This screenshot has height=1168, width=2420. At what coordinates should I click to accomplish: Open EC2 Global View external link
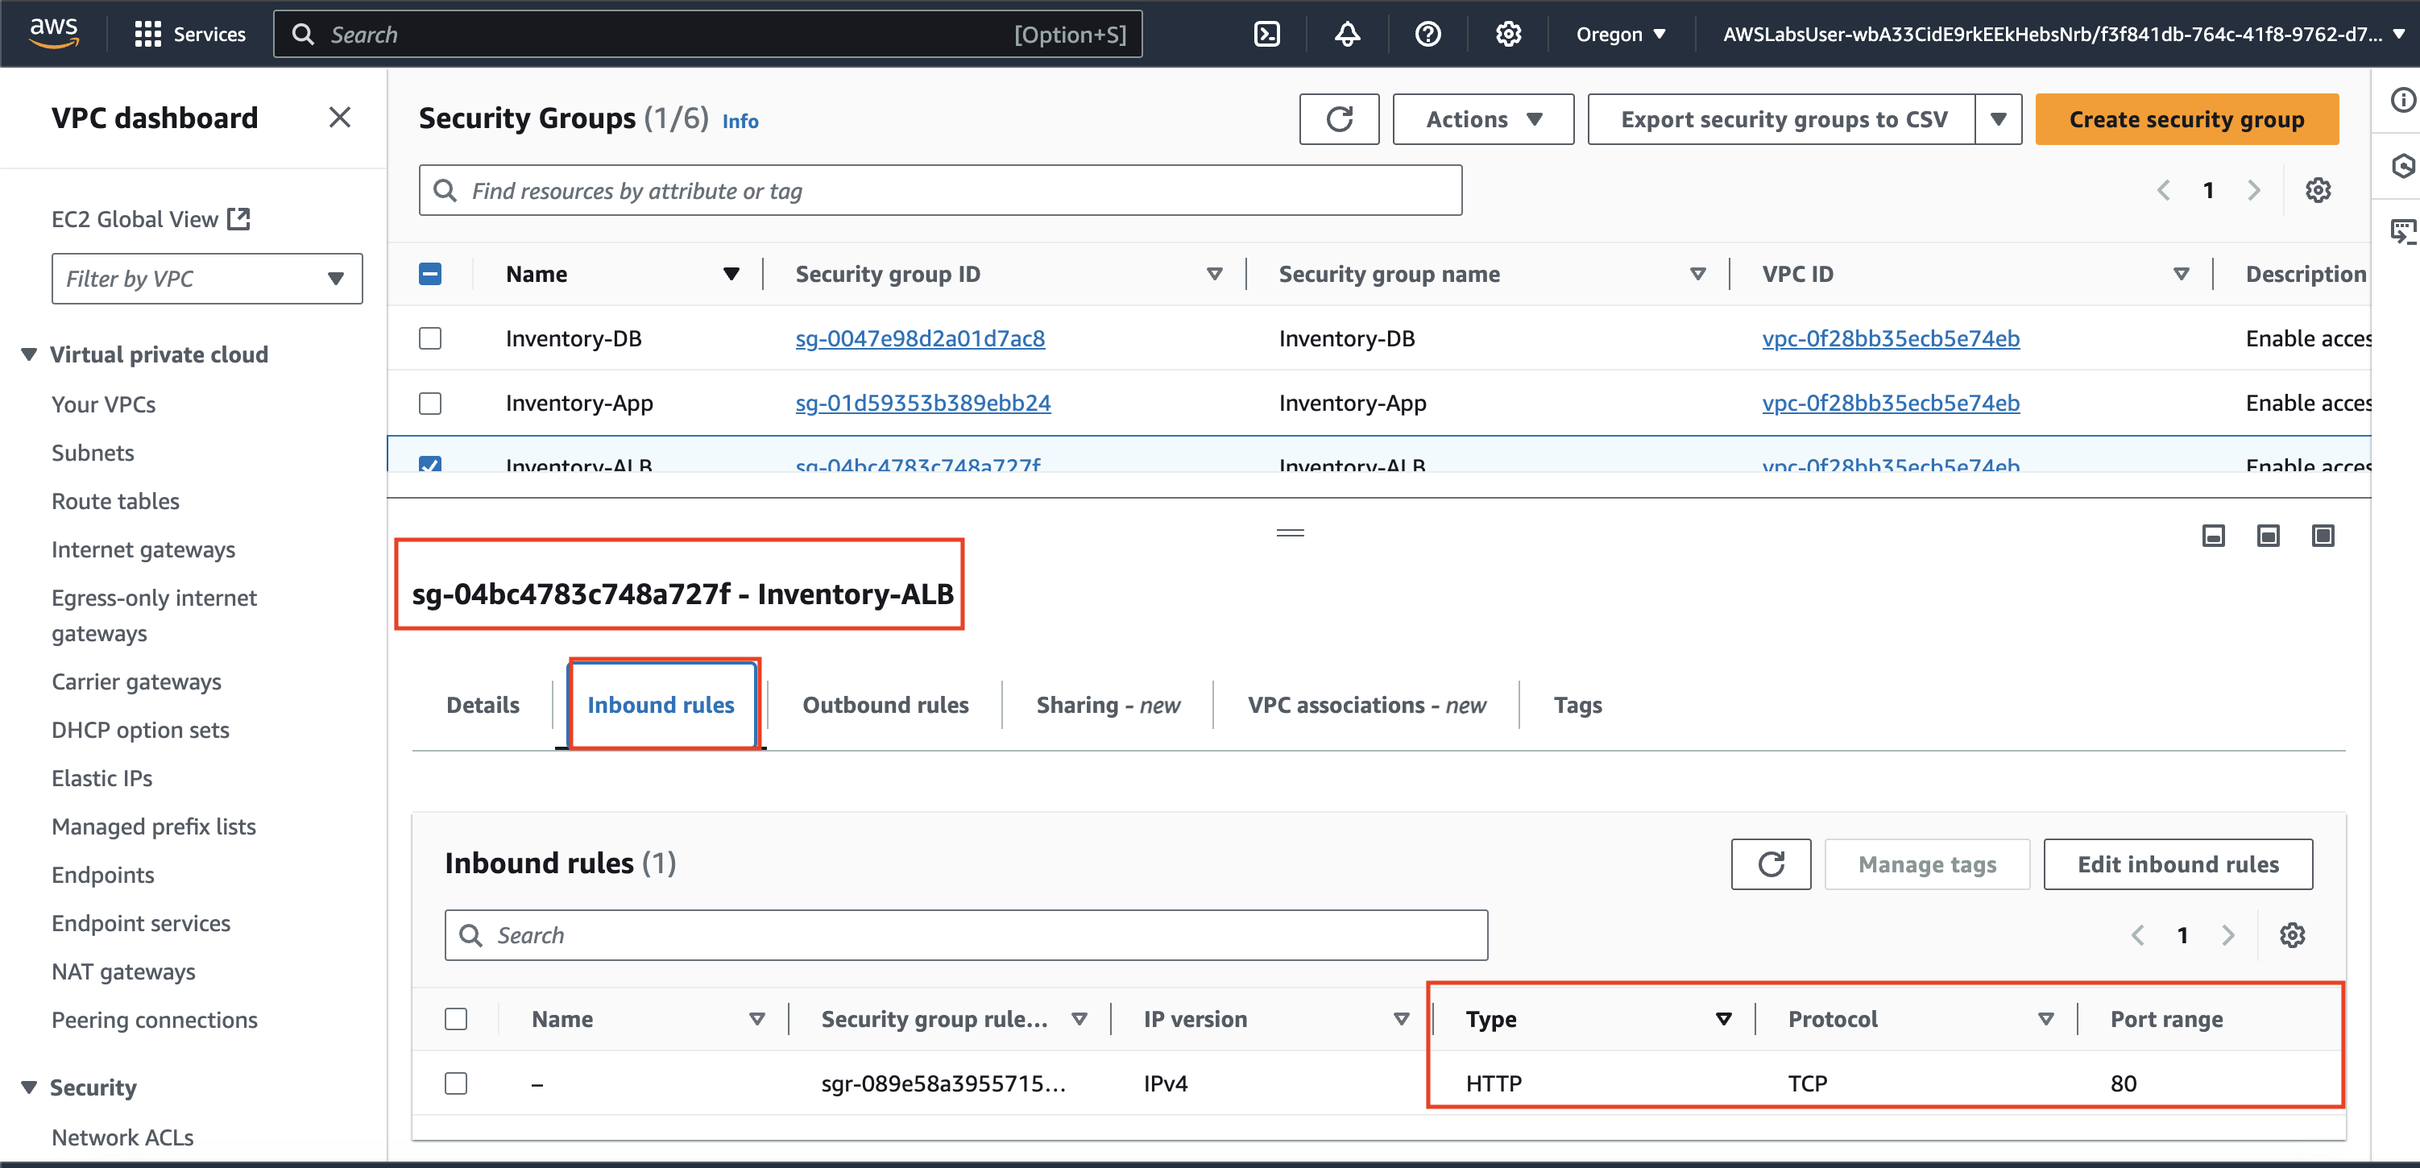(151, 219)
